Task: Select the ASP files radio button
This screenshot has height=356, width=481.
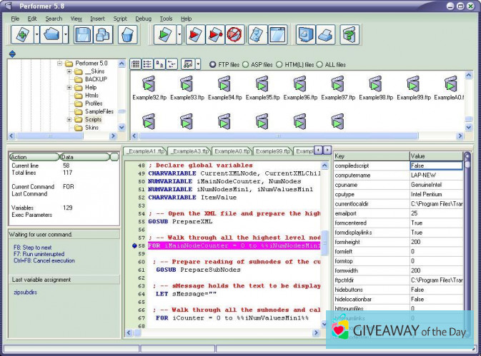Action: pyautogui.click(x=246, y=64)
